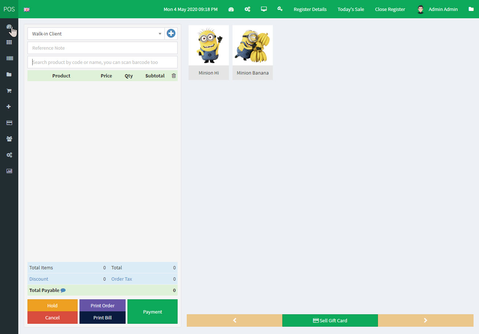This screenshot has height=334, width=479.
Task: Click the plus icon in left sidebar
Action: pyautogui.click(x=9, y=107)
